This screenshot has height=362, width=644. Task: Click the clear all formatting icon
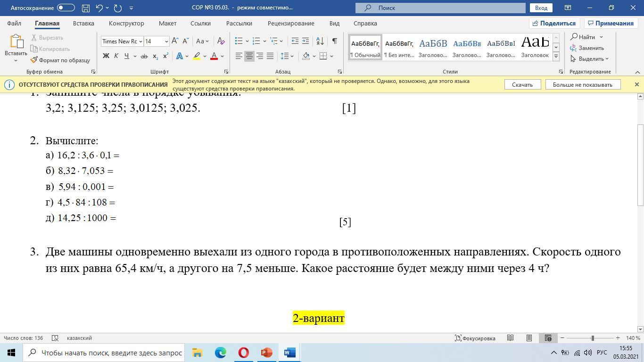[x=221, y=41]
